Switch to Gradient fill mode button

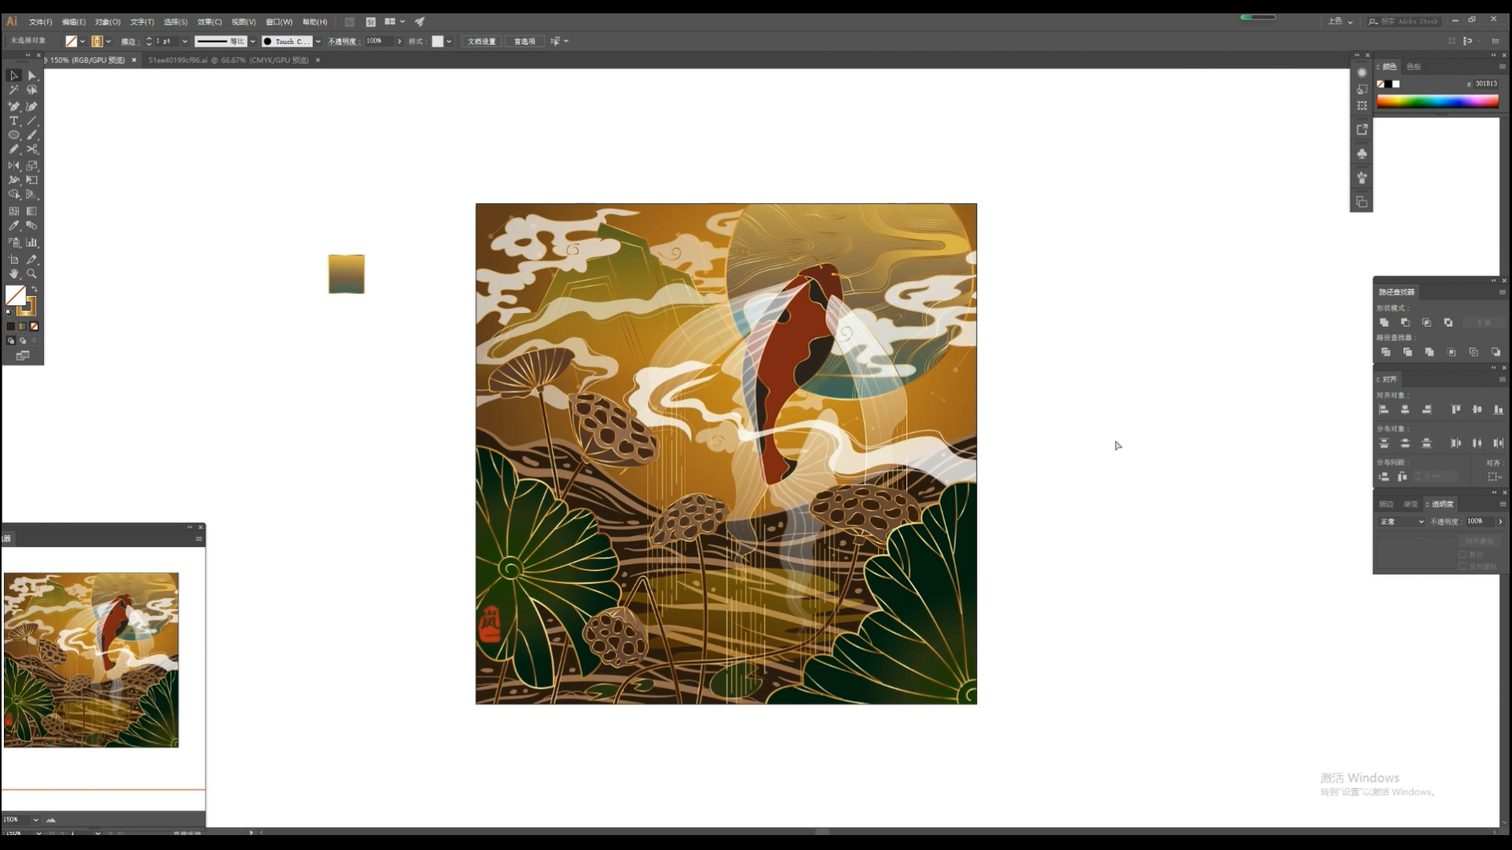coord(22,327)
